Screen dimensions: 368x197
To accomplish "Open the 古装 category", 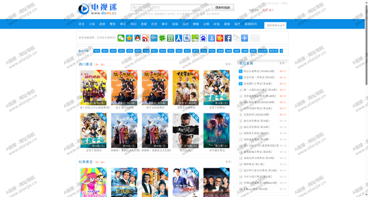I will (x=92, y=24).
